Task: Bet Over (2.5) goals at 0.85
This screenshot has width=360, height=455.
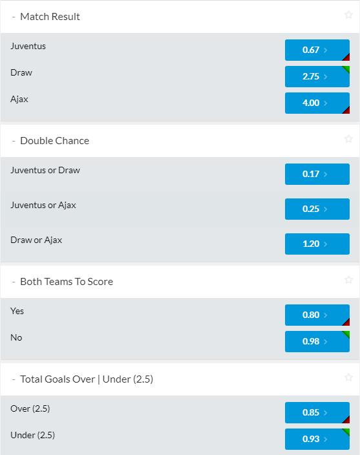Action: (x=317, y=412)
